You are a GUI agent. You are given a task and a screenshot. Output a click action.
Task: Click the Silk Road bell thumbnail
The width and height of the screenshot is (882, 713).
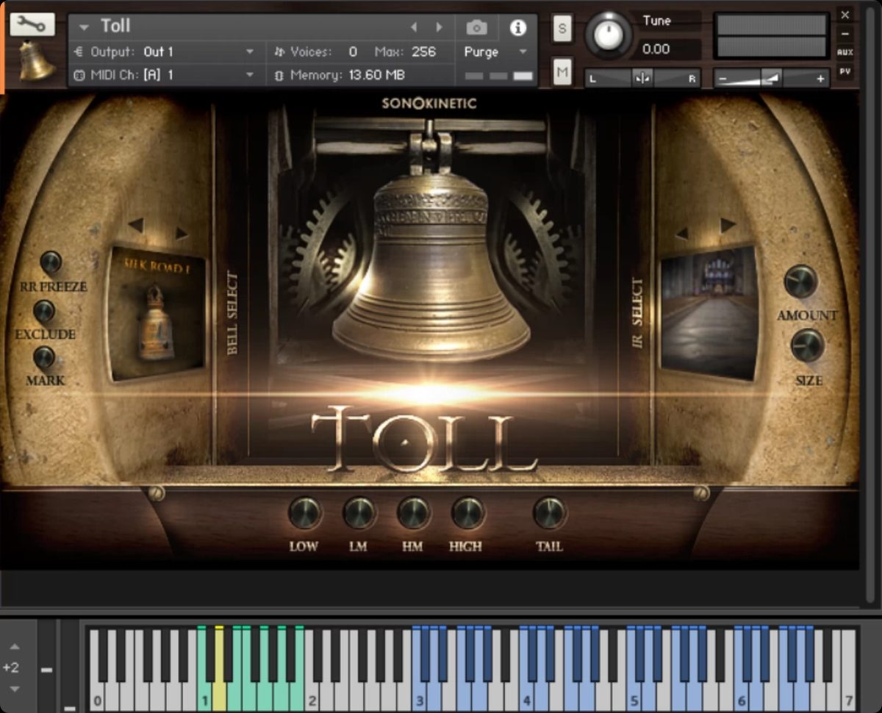point(157,315)
